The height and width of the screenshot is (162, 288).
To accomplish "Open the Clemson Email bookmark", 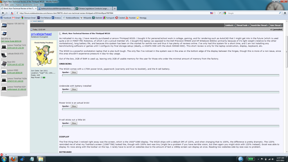I will pos(28,18).
